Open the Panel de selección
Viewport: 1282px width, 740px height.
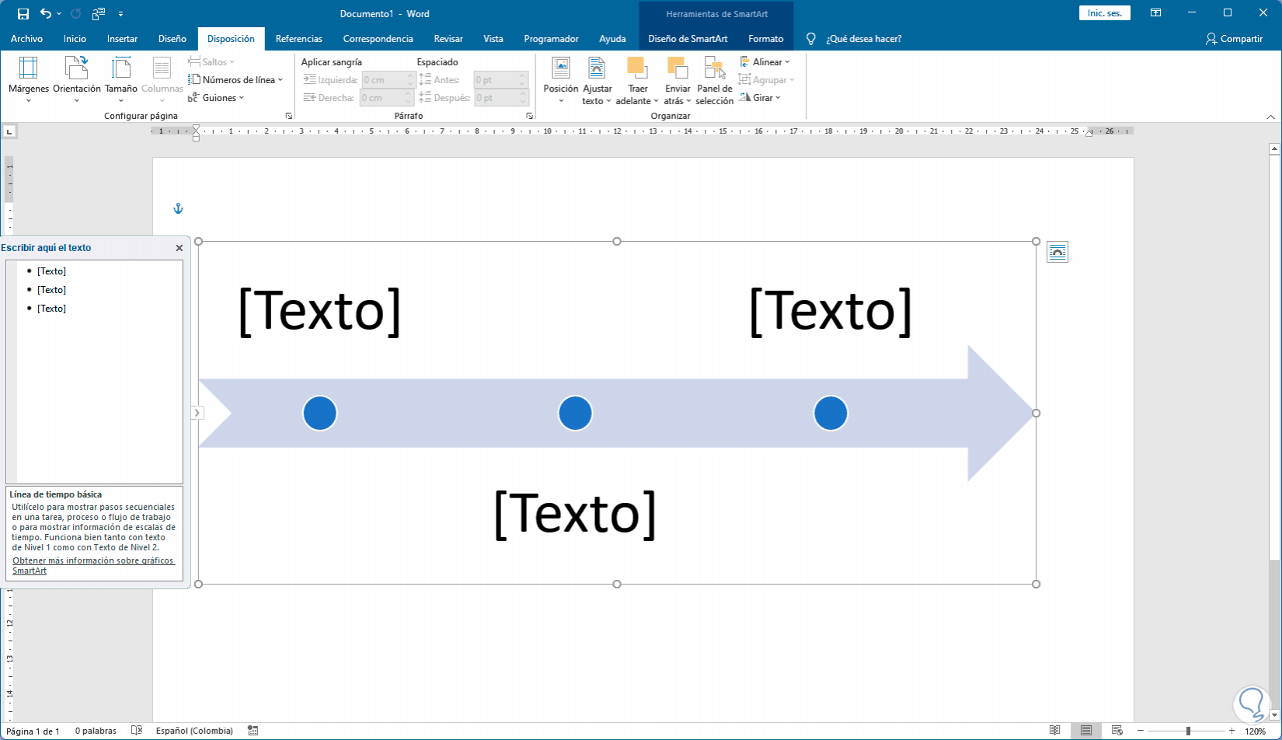pyautogui.click(x=715, y=79)
